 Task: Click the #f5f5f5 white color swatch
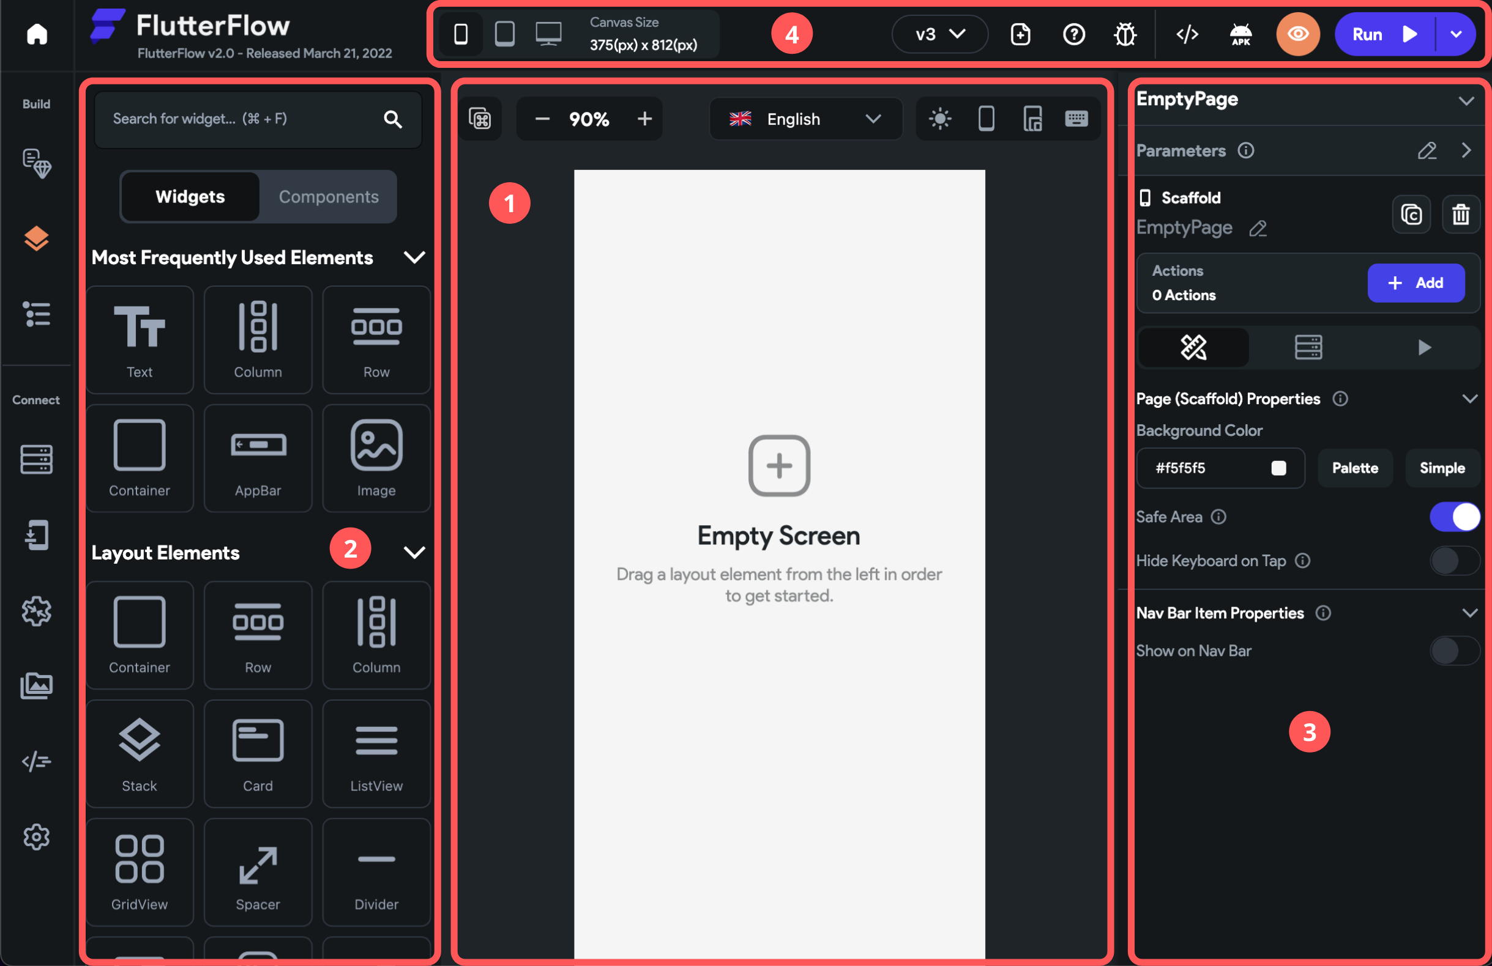click(1278, 468)
